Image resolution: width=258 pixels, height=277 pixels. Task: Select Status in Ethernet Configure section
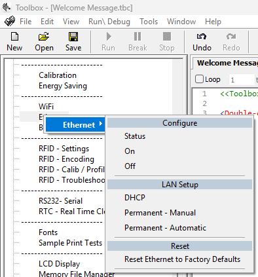click(135, 136)
